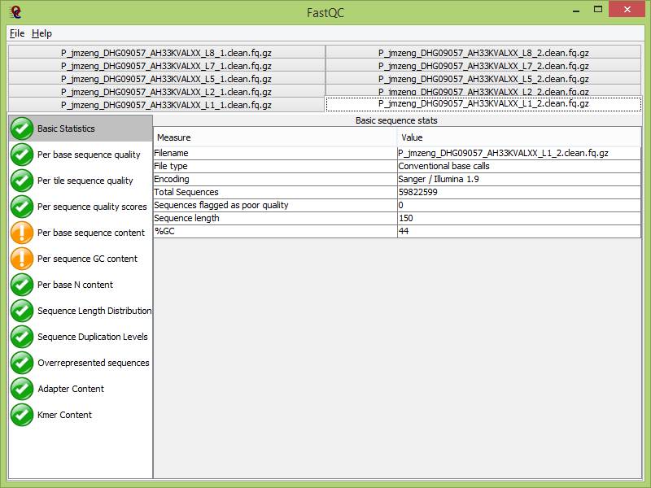Select the Sequence length measure cell
The height and width of the screenshot is (488, 651).
click(275, 218)
